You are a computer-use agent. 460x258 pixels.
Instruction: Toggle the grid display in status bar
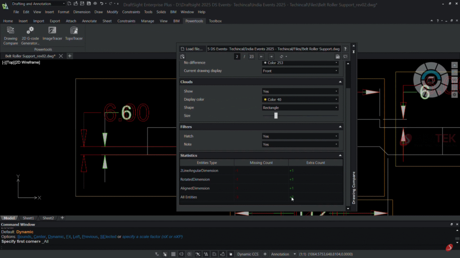[x=173, y=254]
